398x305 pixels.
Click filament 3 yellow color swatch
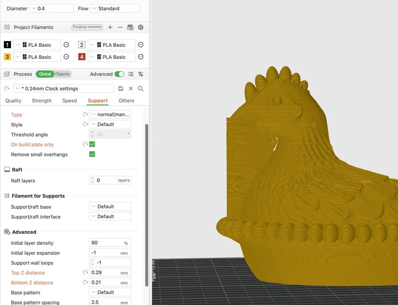[8, 57]
